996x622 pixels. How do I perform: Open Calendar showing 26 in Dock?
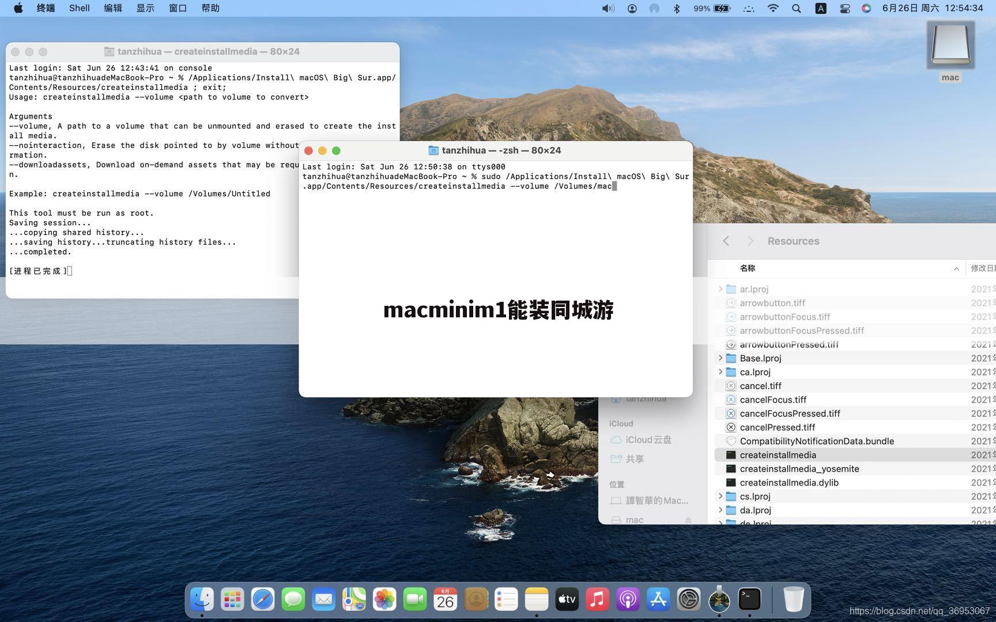click(x=445, y=600)
